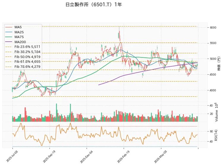Click the 2025-Dec-04 date axis label

[86, 157]
